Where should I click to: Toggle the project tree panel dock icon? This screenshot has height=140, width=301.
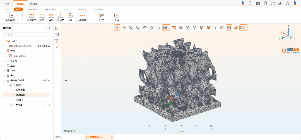click(48, 28)
